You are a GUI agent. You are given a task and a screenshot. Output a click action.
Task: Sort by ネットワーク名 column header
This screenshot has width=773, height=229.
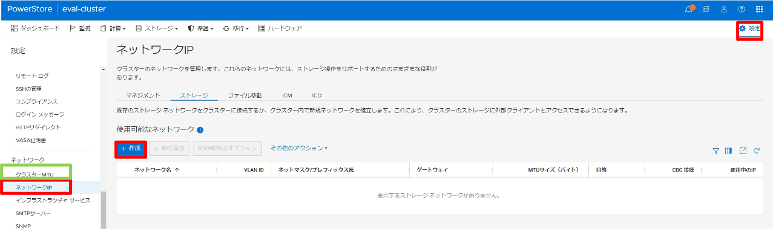(x=156, y=170)
